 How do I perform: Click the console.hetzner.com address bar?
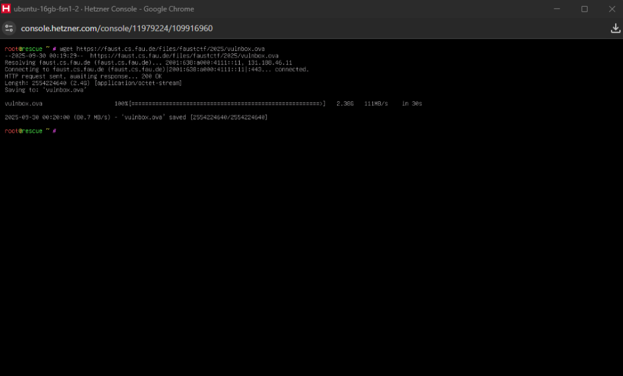point(117,29)
